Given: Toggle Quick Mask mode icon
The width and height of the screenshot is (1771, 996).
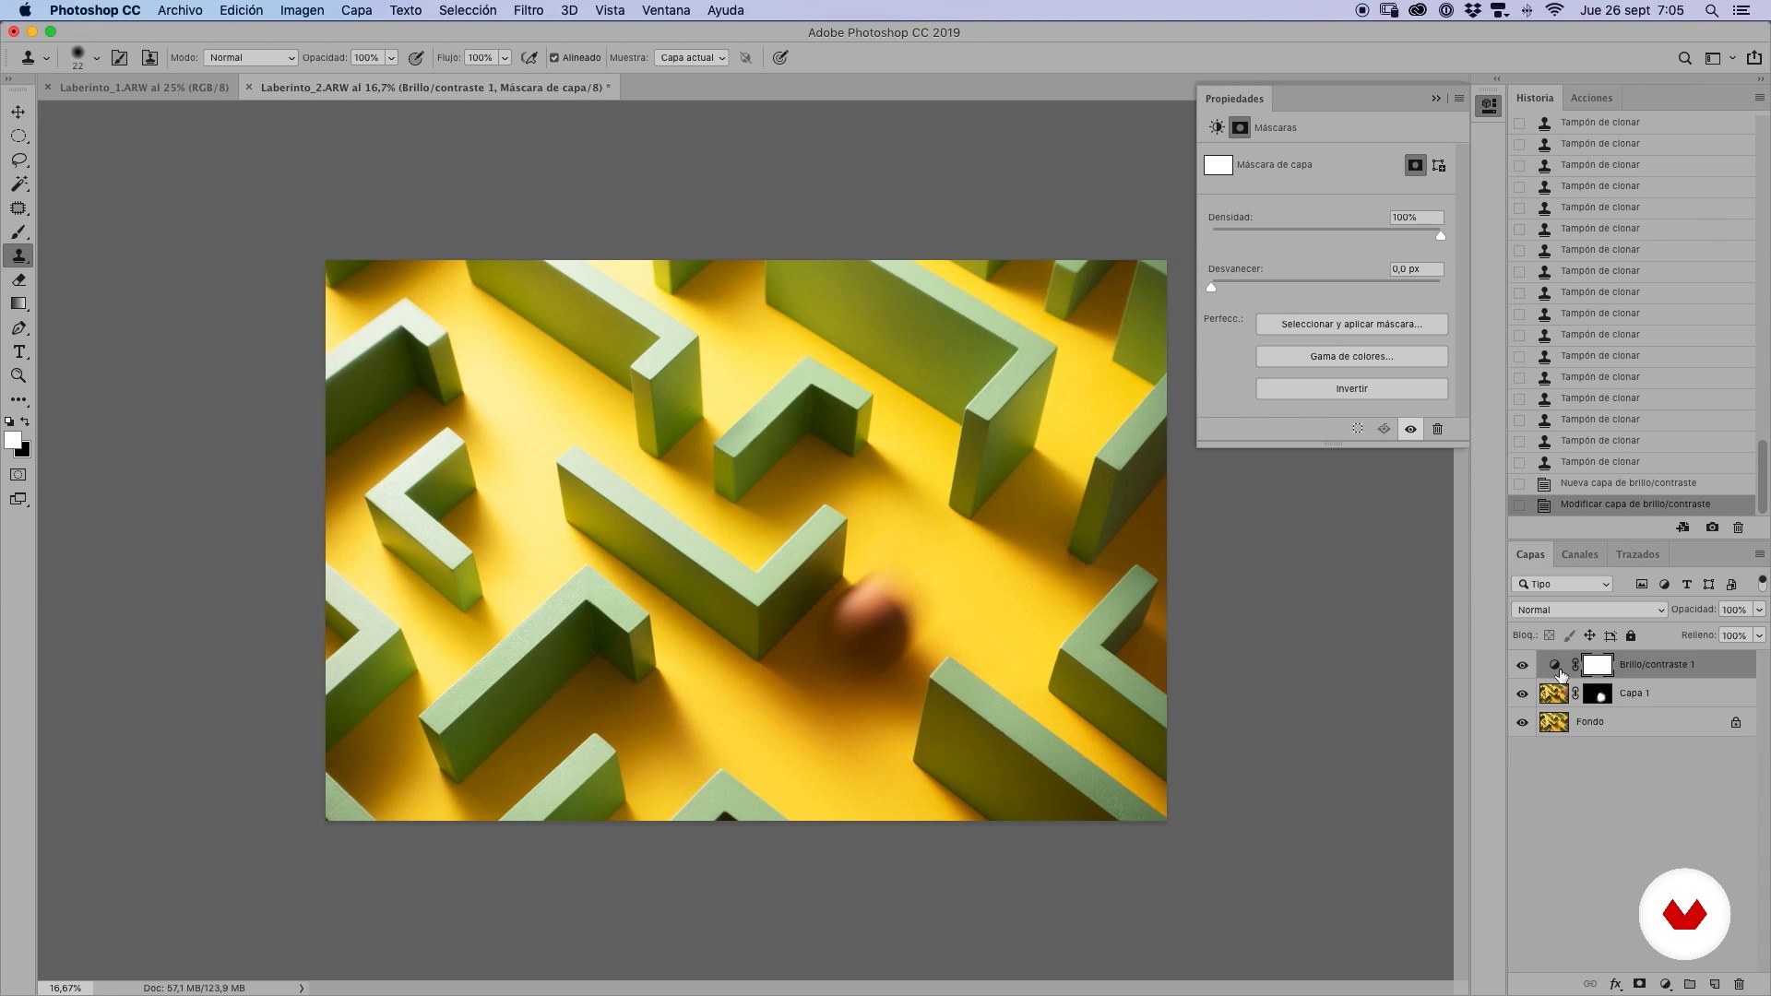Looking at the screenshot, I should coord(18,475).
